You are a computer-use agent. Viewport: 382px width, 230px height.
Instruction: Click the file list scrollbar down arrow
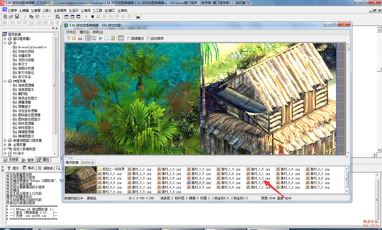347,191
